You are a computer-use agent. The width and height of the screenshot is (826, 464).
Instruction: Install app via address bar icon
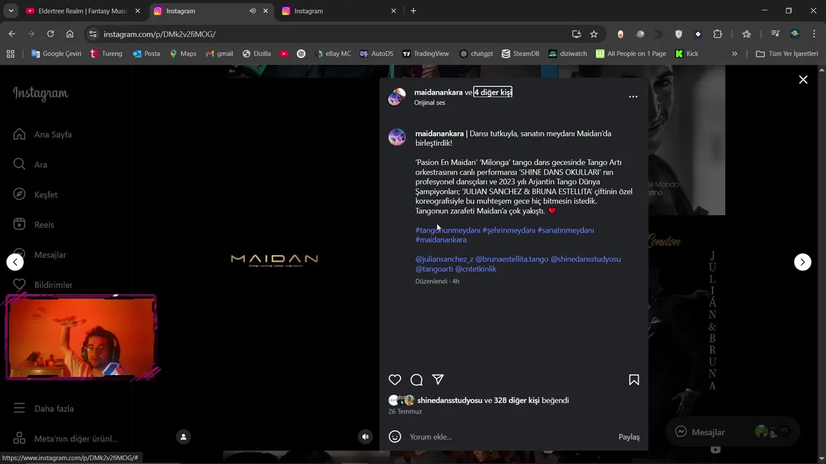(x=576, y=34)
